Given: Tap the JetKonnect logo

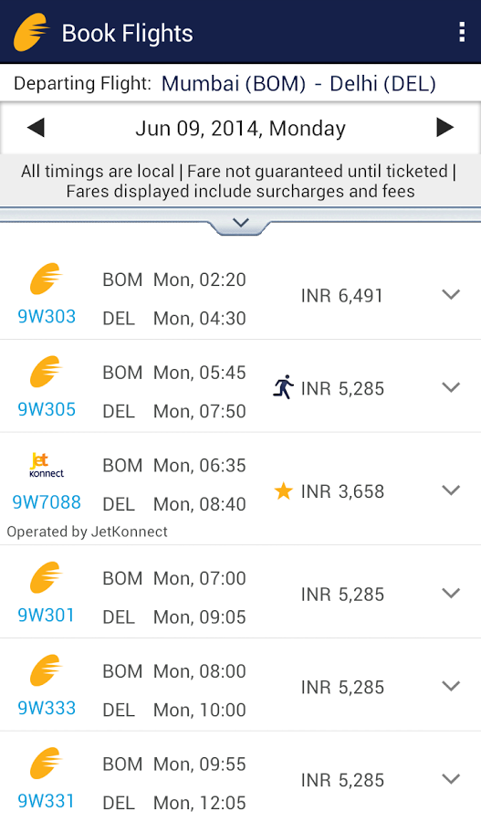Looking at the screenshot, I should coord(47,465).
